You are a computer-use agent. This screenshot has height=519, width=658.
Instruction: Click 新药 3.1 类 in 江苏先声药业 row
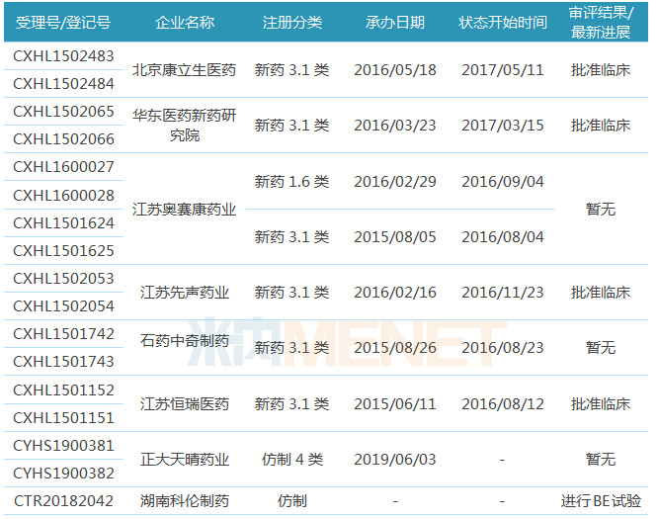(x=292, y=293)
